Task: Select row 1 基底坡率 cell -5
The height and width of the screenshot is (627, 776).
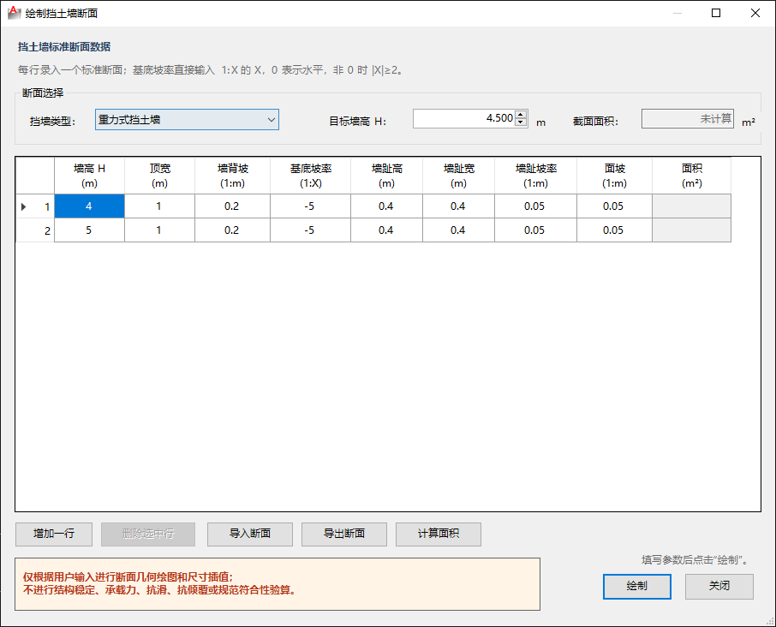Action: click(310, 206)
